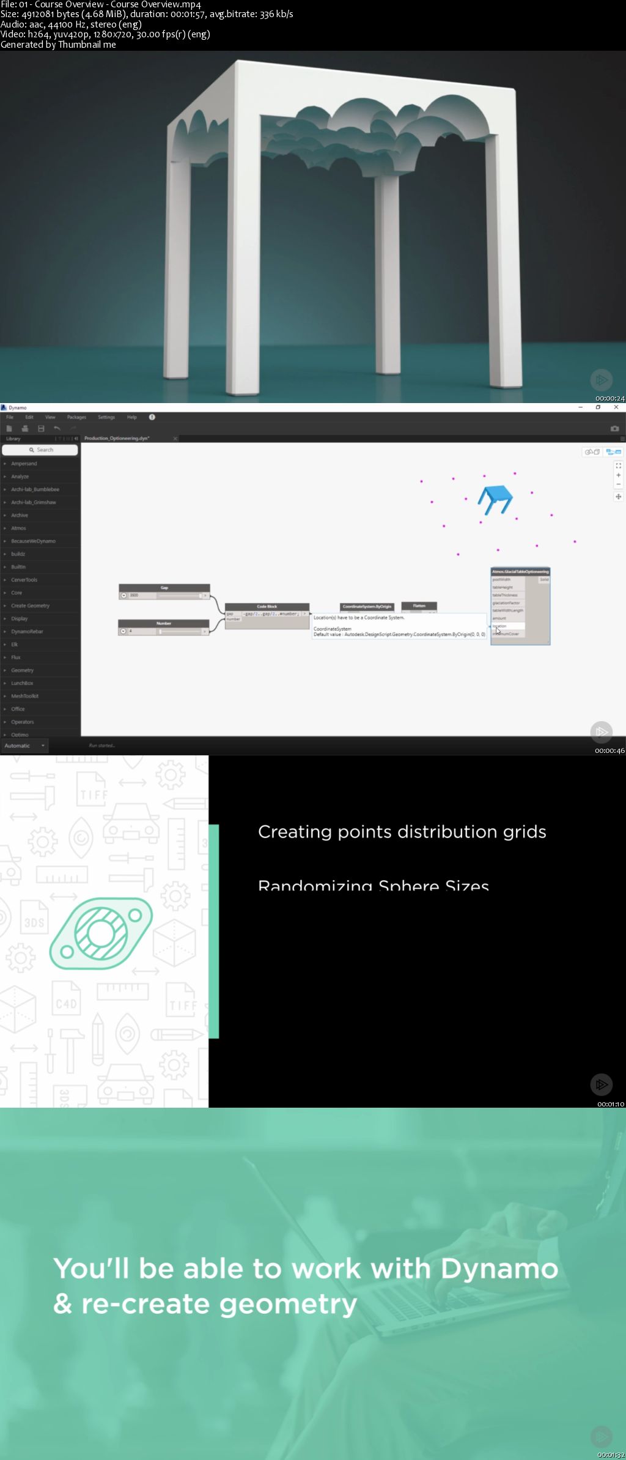Image resolution: width=626 pixels, height=1460 pixels.
Task: Expand the Archi-lab_Bumblebee category
Action: [x=40, y=489]
